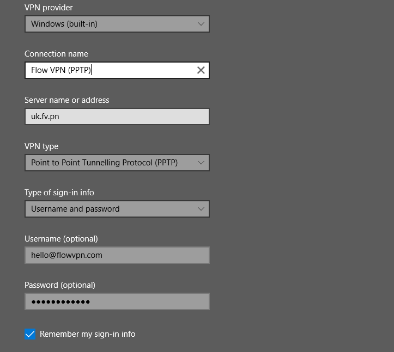
Task: Select the username field with hello@flowvpn.com
Action: [x=117, y=255]
